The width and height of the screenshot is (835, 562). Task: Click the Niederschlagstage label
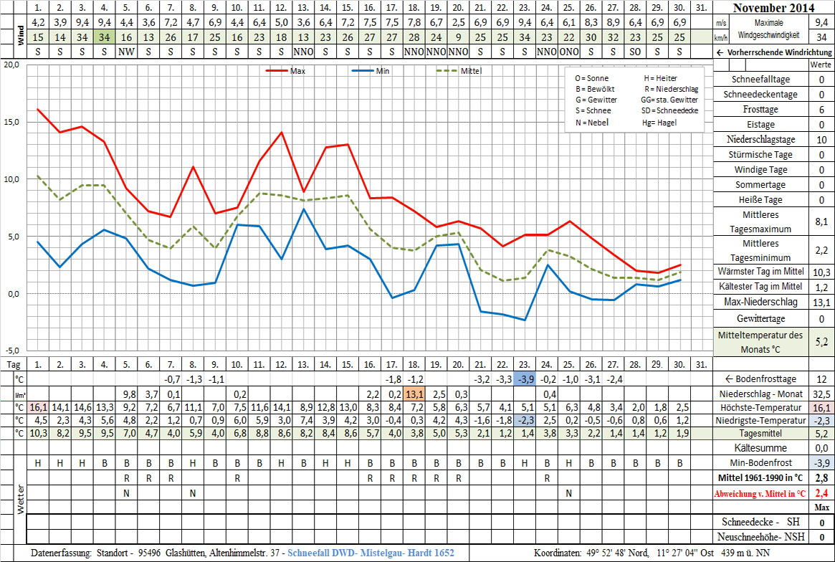[762, 139]
